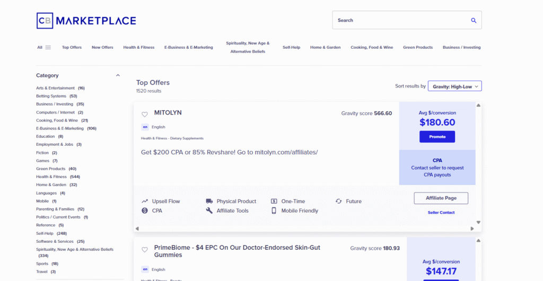
Task: Filter by Health & Fitness sidebar category
Action: 58,177
